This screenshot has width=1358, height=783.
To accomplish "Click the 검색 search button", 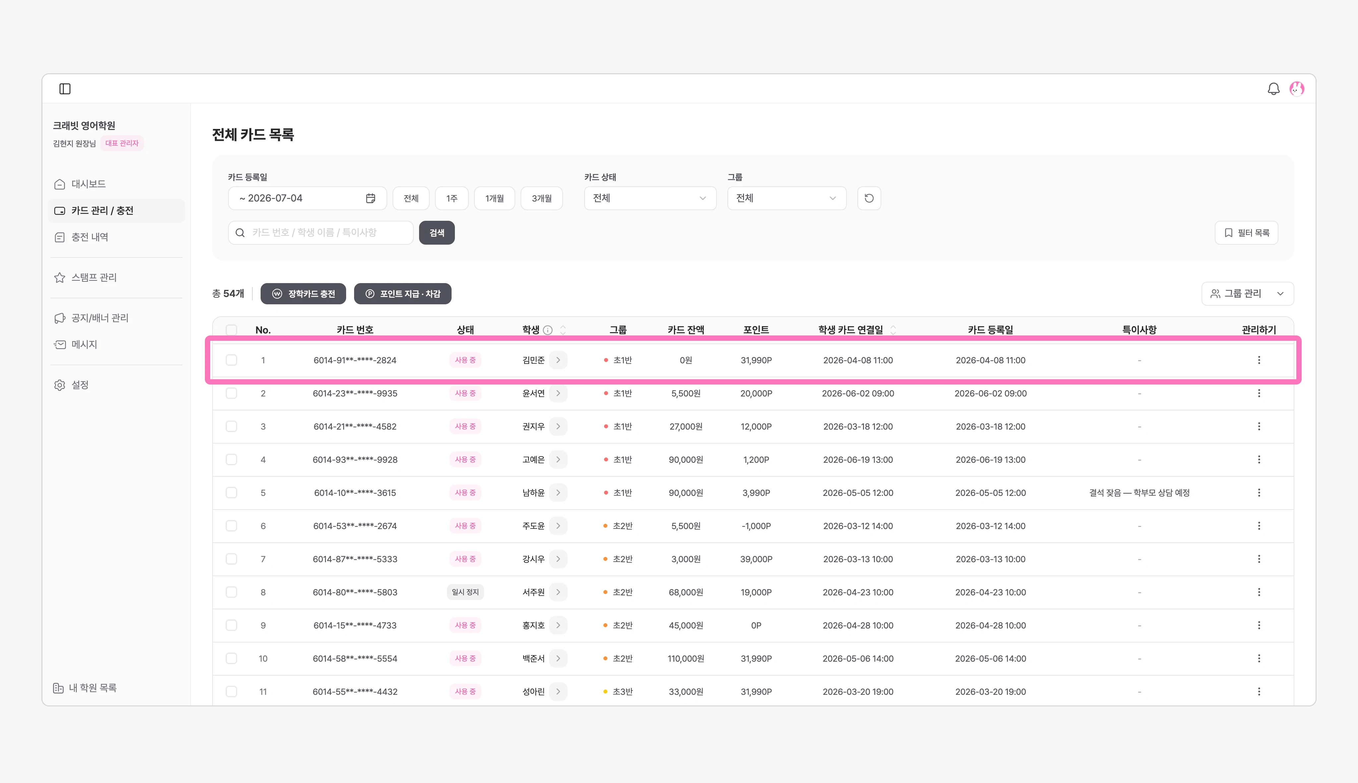I will (x=437, y=233).
